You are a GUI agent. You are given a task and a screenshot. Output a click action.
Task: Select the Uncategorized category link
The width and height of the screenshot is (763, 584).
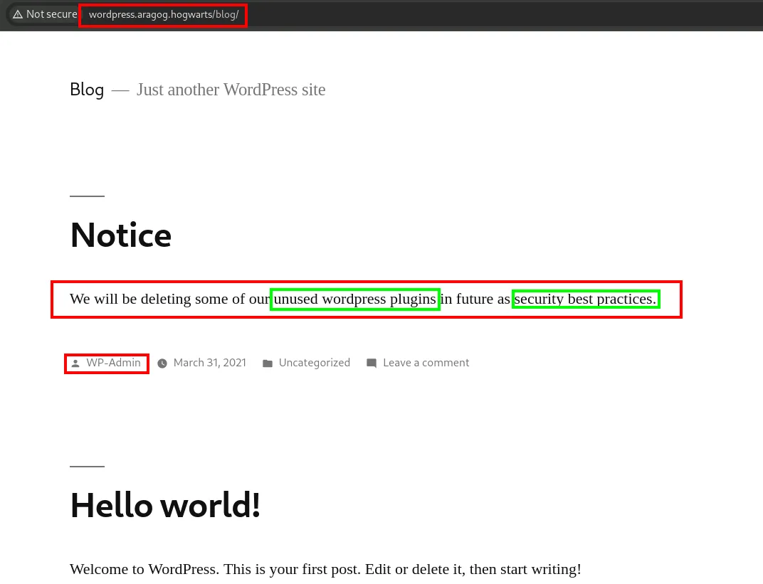[314, 363]
